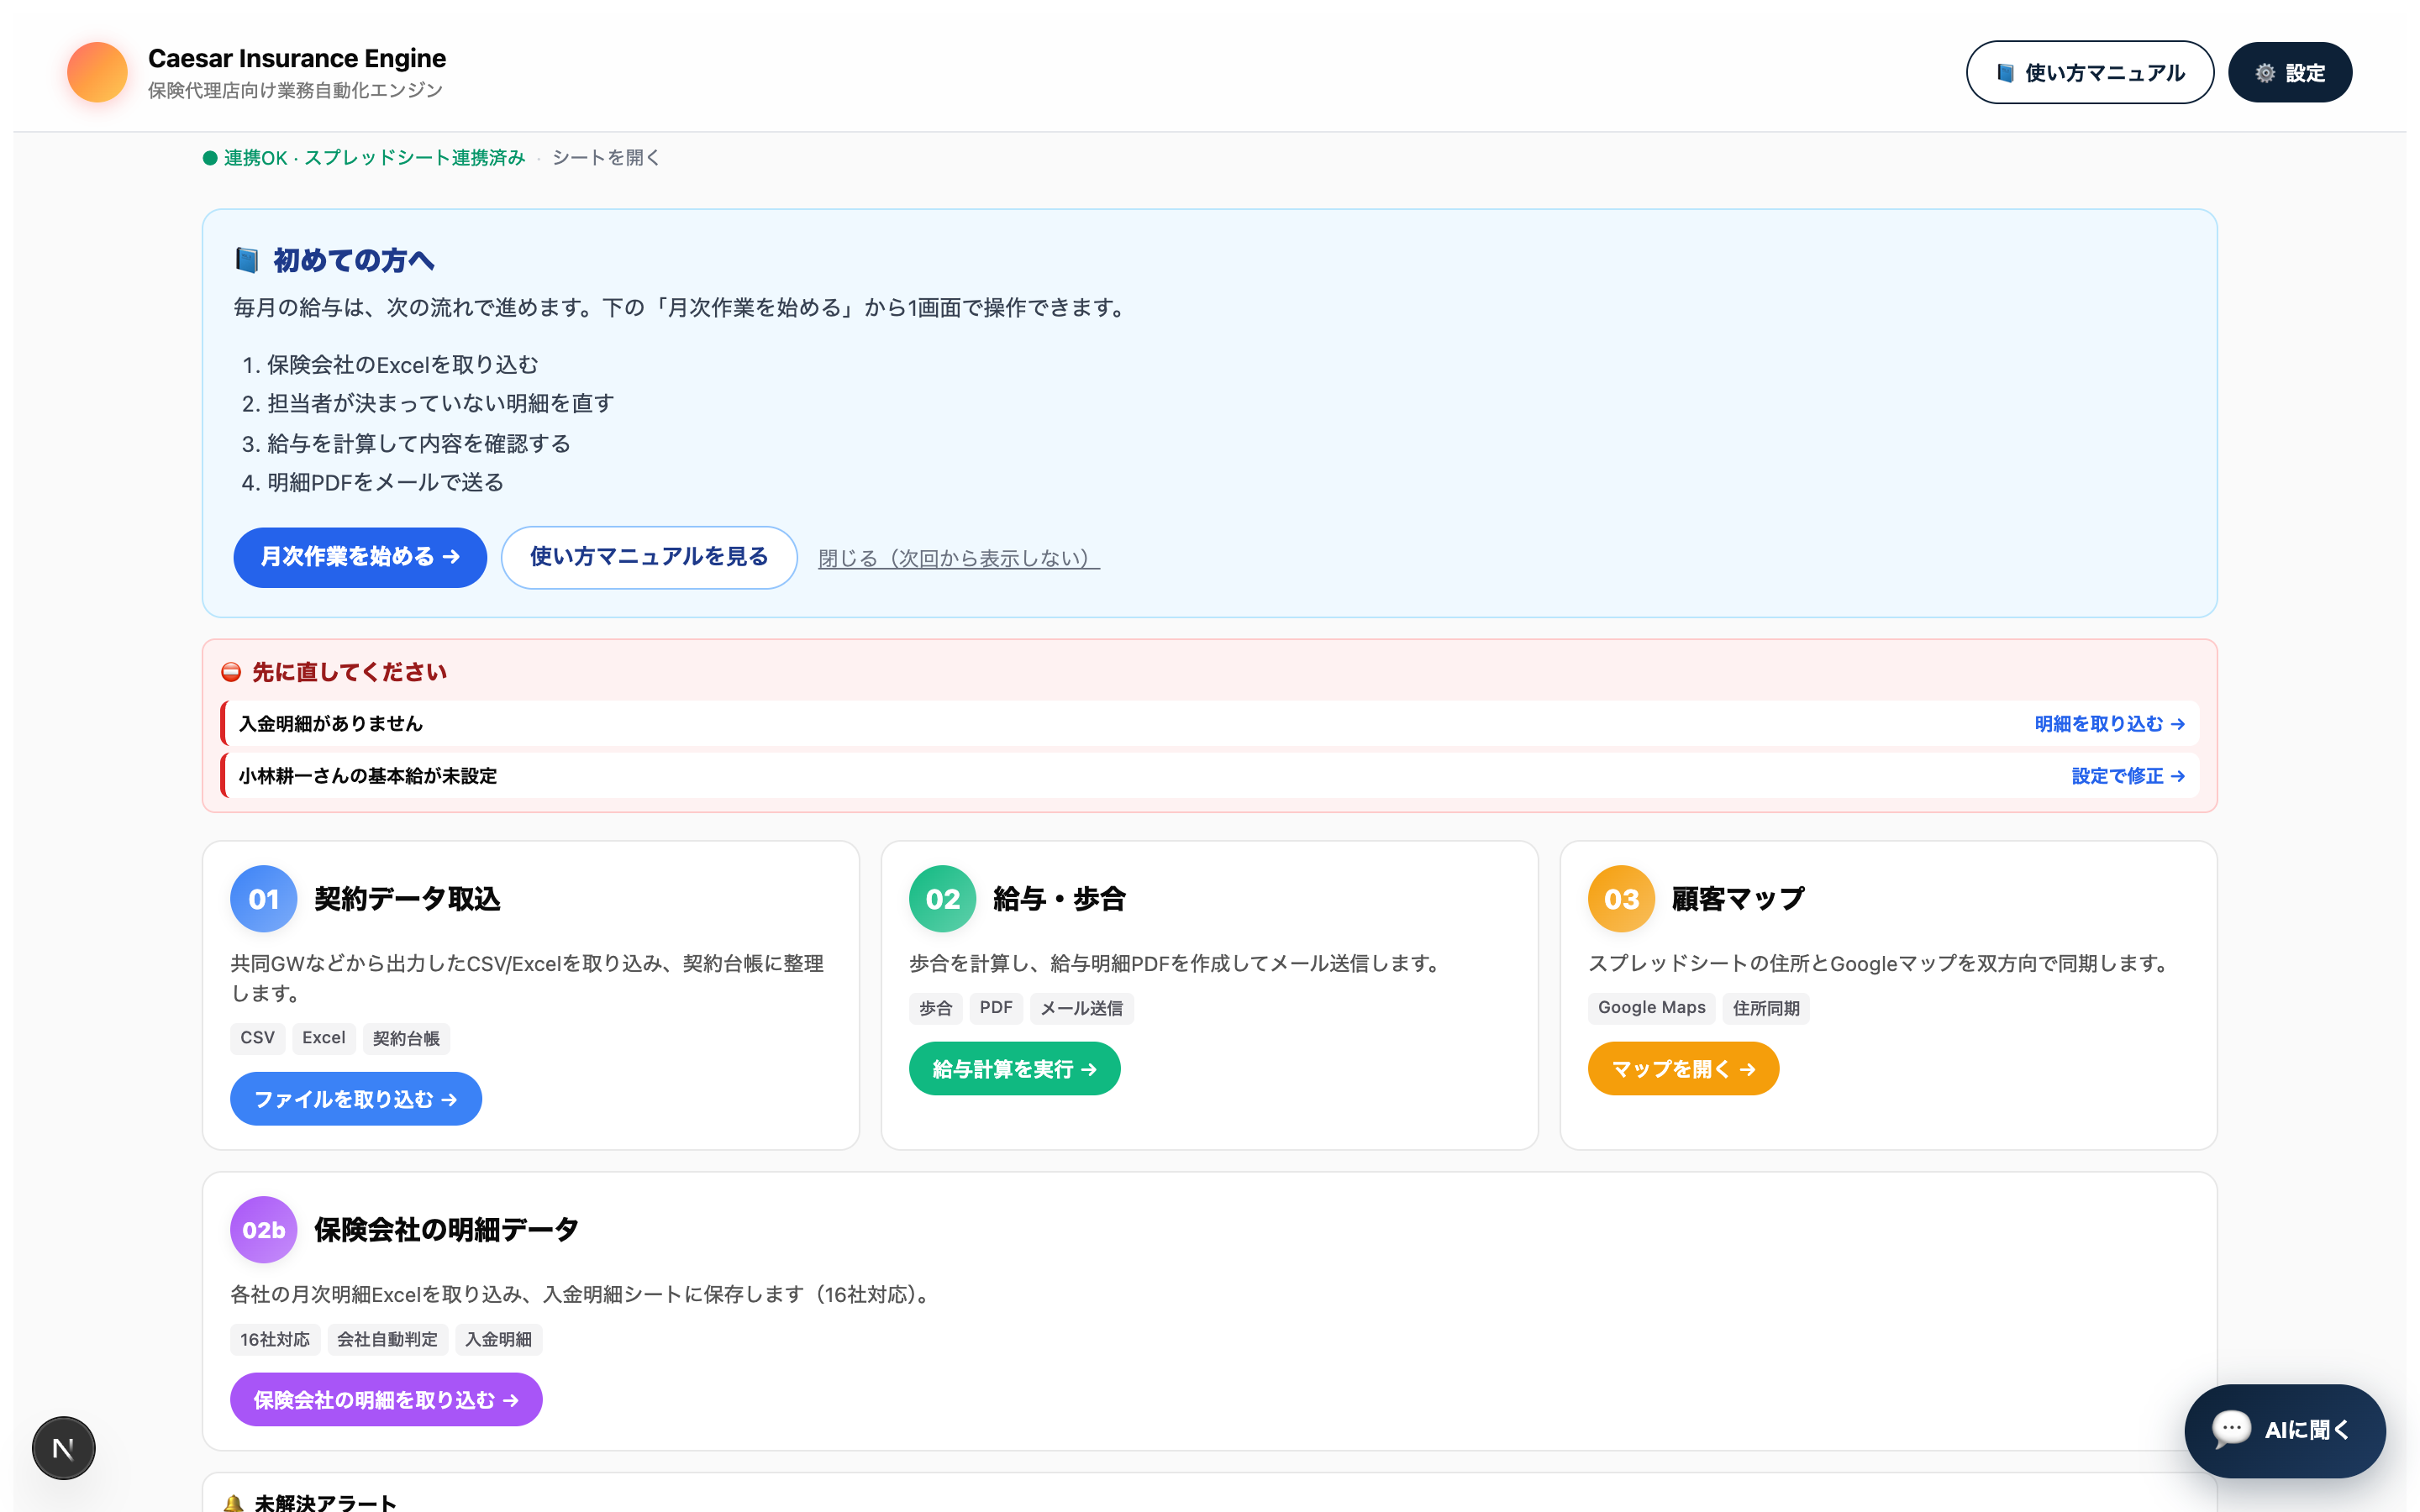Click the 未解決アラート section heading
Viewport: 2420px width, 1512px height.
tap(312, 1502)
